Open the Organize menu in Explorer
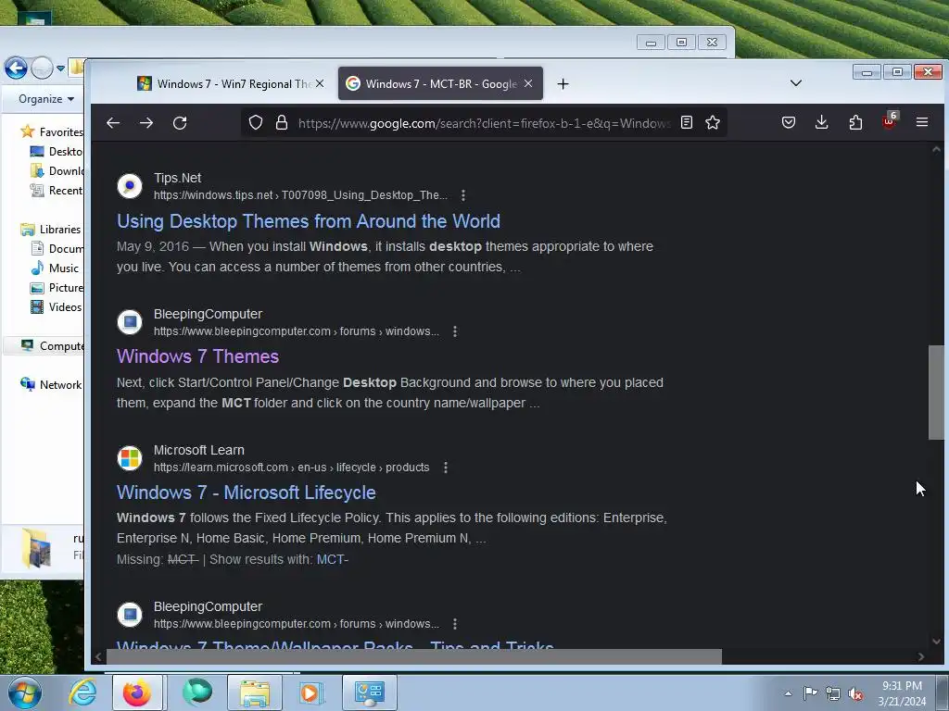This screenshot has height=711, width=949. (x=46, y=99)
